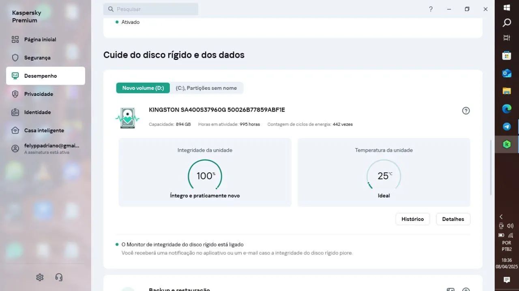519x291 pixels.
Task: Click the volume icon in the system tray
Action: pos(510,226)
